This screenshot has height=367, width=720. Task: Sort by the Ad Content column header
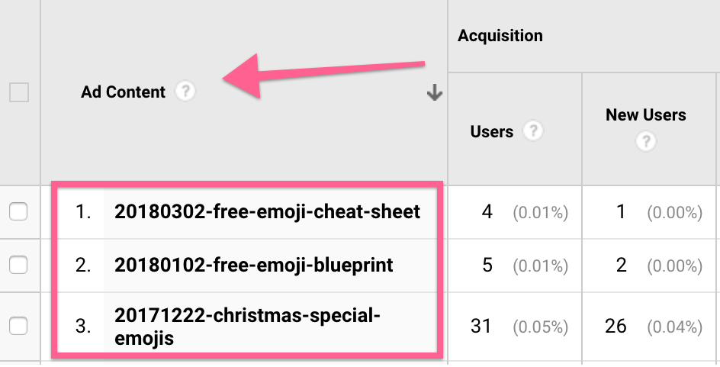pyautogui.click(x=123, y=92)
